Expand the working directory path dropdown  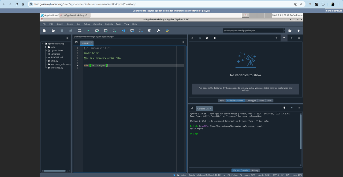(284, 31)
